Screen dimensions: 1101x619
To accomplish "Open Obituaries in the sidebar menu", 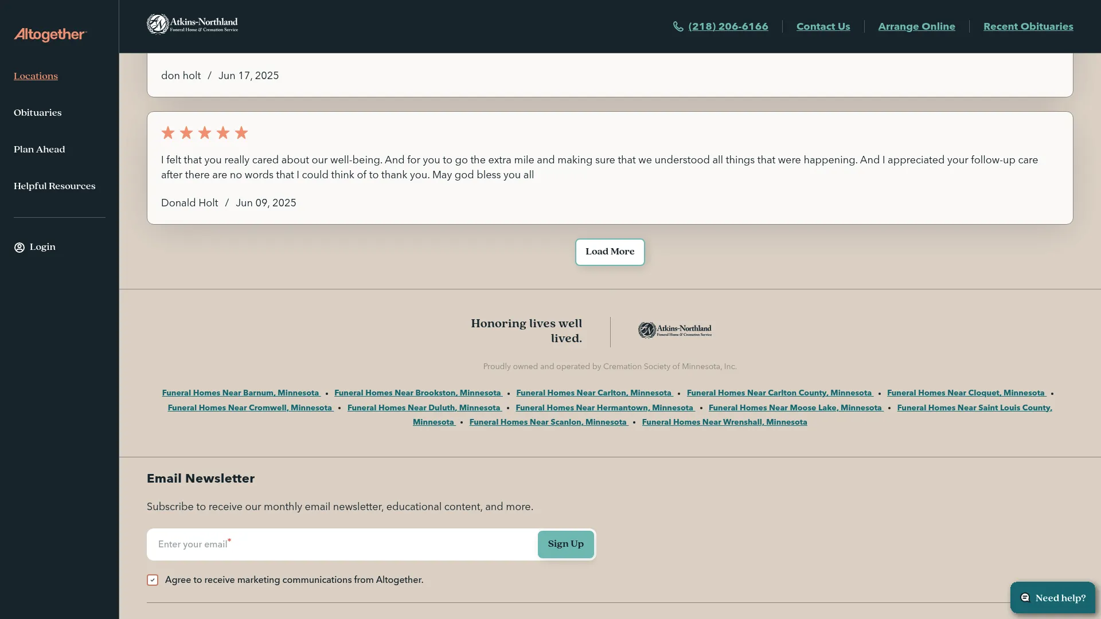I will (38, 113).
